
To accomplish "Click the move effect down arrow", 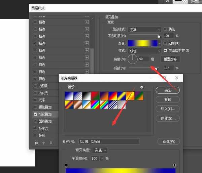I will (51, 143).
